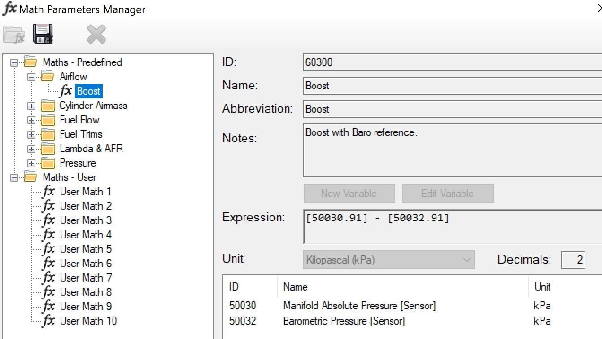Collapse the Maths - User node
This screenshot has height=339, width=602.
14,178
